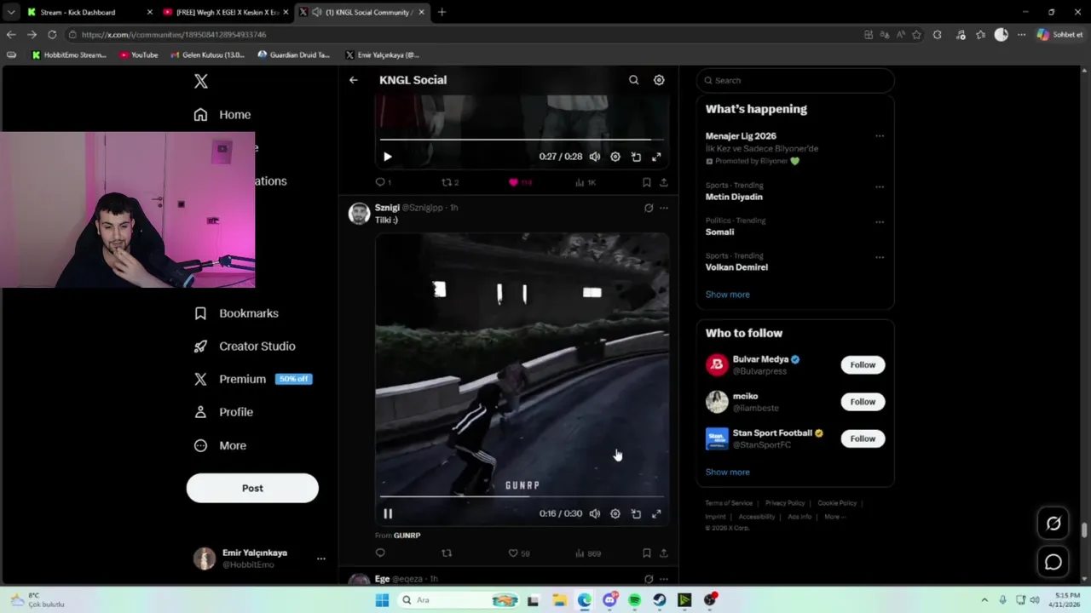Unlike the top post with 114 likes
The image size is (1091, 613).
click(520, 182)
